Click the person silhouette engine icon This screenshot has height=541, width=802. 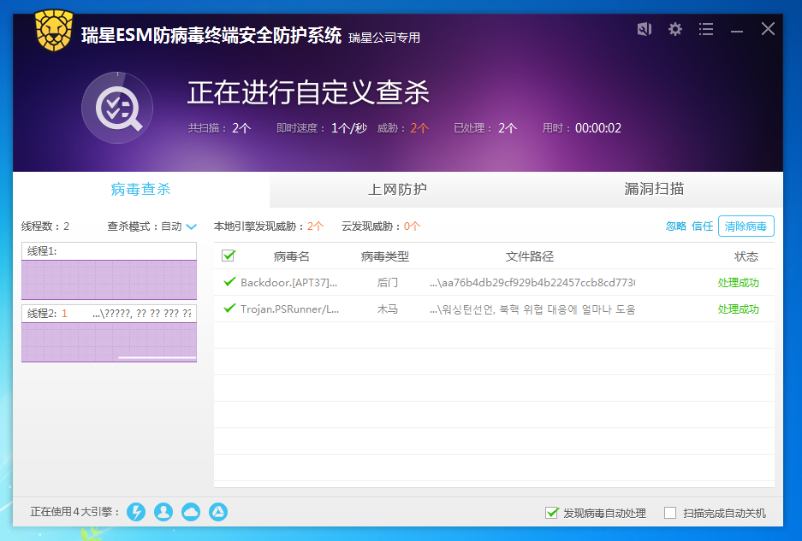click(163, 512)
